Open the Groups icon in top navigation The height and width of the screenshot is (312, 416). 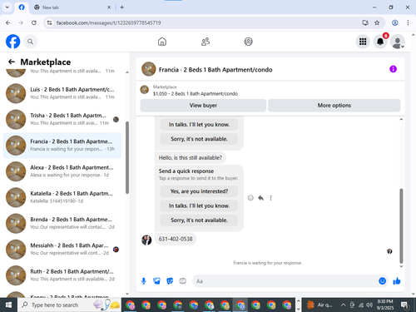(x=248, y=42)
